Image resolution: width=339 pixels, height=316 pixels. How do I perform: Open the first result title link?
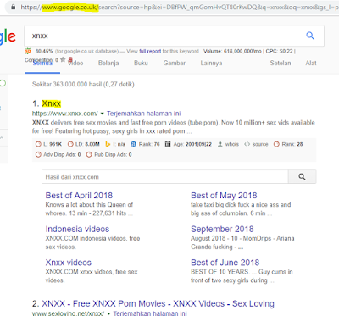(x=51, y=103)
